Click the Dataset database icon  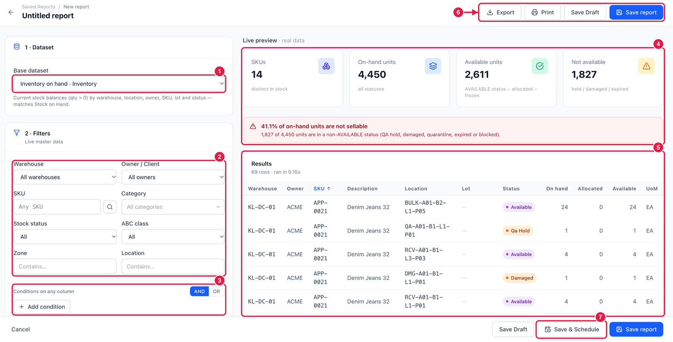(x=17, y=47)
